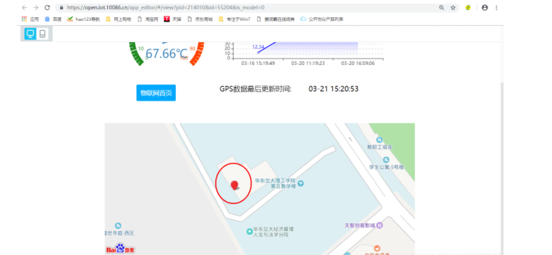
Task: Click the 67.66℃ gauge reading
Action: [x=166, y=53]
